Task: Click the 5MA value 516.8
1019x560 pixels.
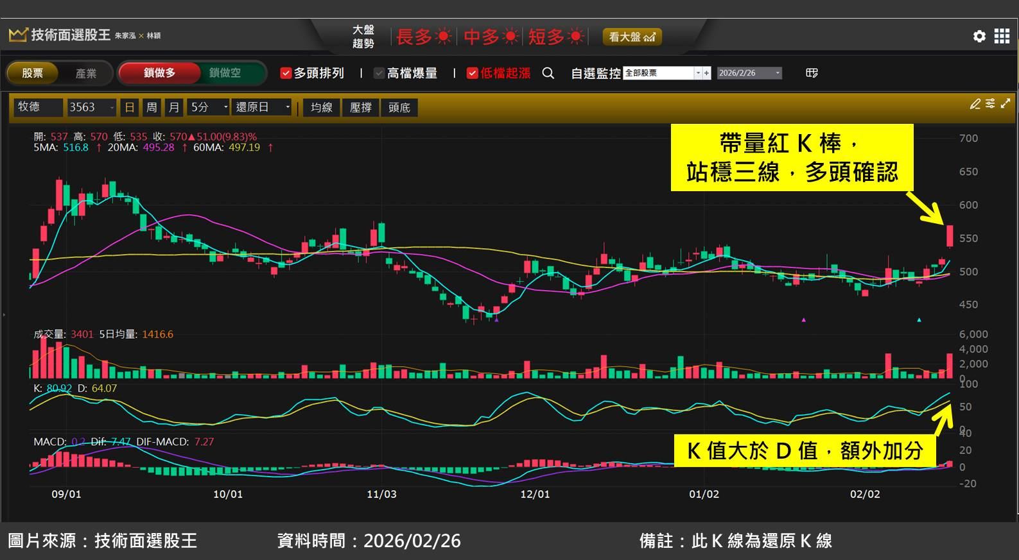Action: [76, 148]
